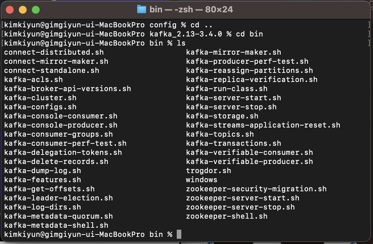Select zookeeper-shell.sh file name
This screenshot has height=244, width=373.
(227, 216)
